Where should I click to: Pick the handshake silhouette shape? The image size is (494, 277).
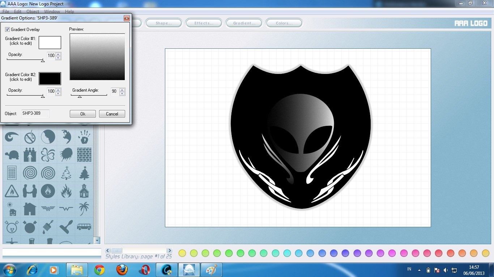pos(30,191)
